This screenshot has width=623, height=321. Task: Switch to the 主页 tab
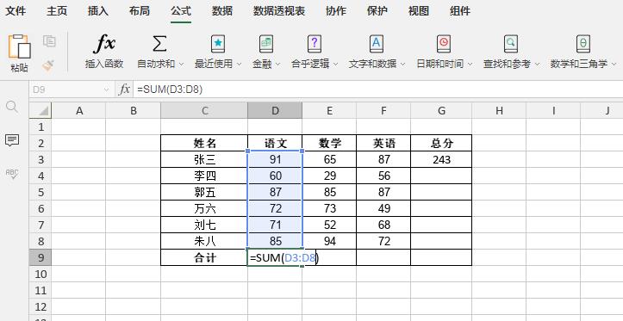[x=57, y=11]
